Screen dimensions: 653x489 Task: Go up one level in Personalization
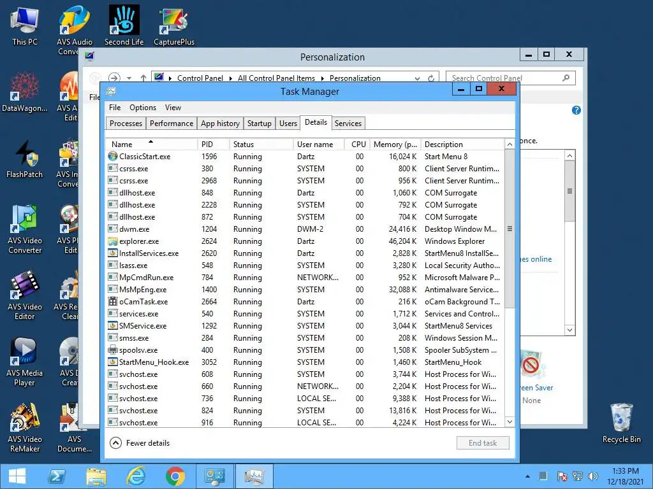(143, 78)
